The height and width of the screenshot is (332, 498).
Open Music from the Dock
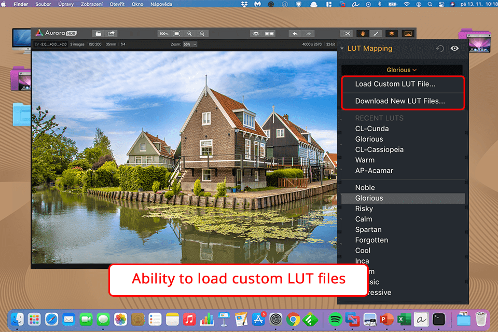[189, 320]
